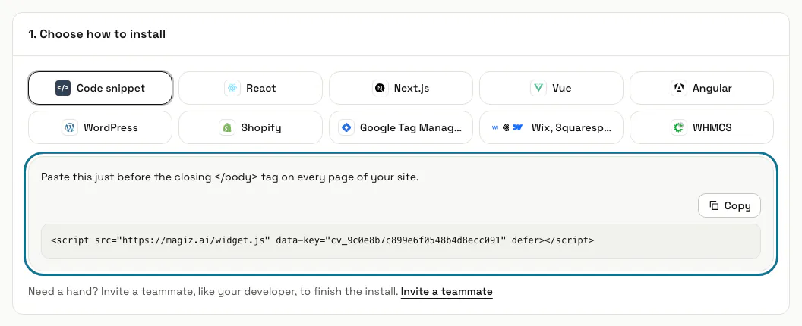Choose the Shopify install option
802x326 pixels.
[251, 127]
